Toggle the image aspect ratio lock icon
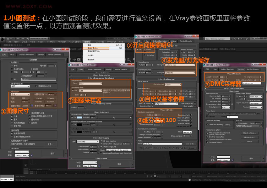 [x=32, y=106]
